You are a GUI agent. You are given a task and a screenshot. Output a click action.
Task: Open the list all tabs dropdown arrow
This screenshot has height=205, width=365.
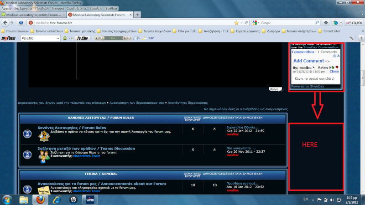coord(362,15)
